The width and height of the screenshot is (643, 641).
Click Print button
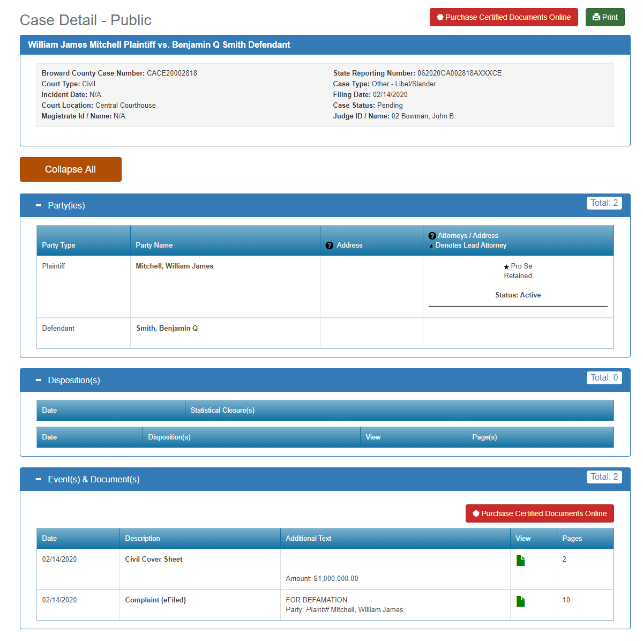click(605, 17)
